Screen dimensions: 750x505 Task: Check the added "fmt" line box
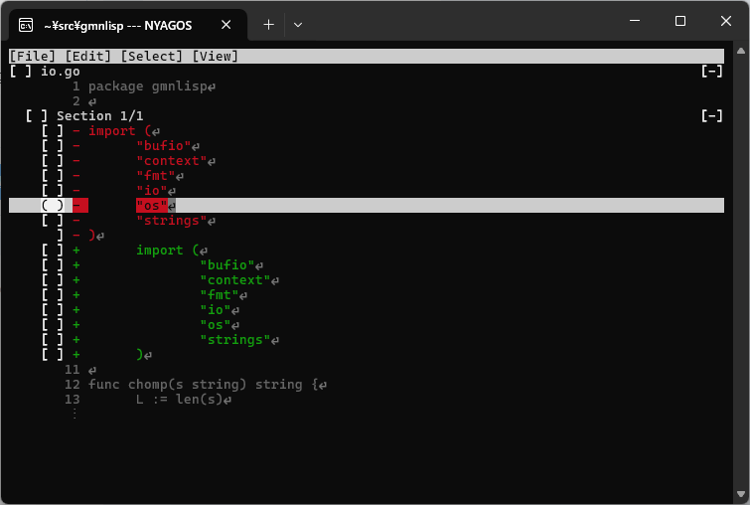(52, 294)
